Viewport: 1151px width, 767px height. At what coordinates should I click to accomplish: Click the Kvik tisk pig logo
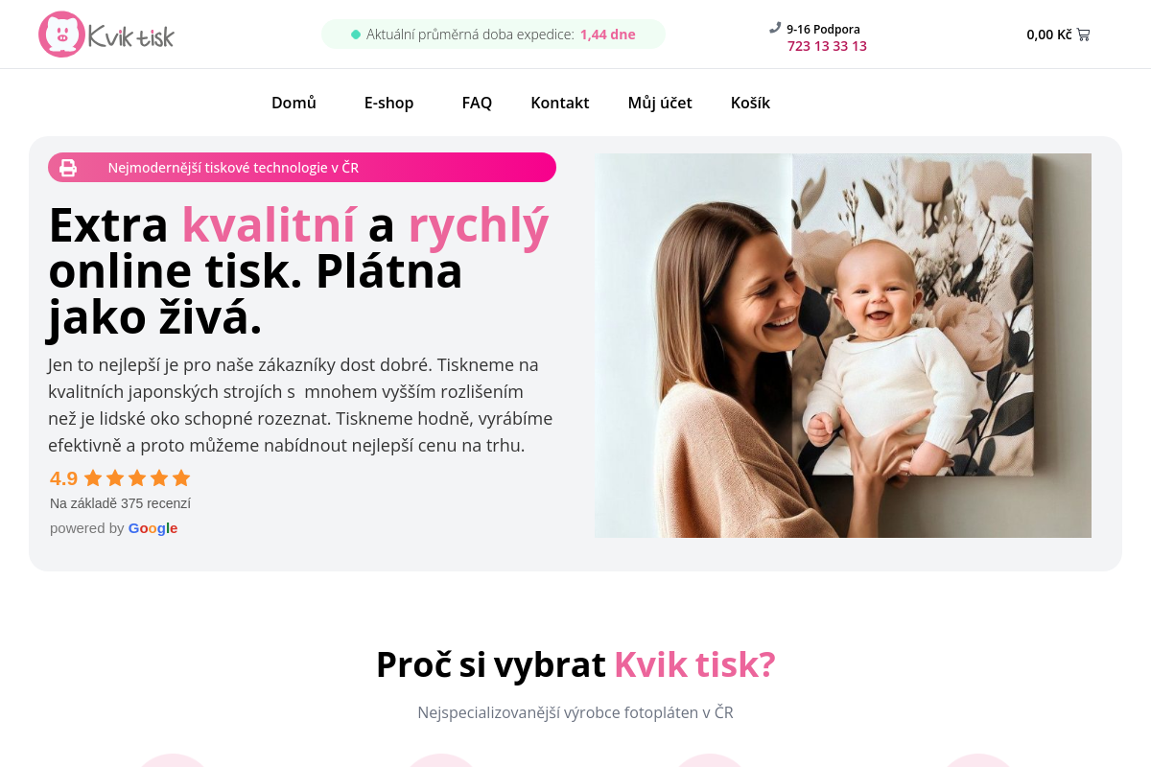click(106, 35)
